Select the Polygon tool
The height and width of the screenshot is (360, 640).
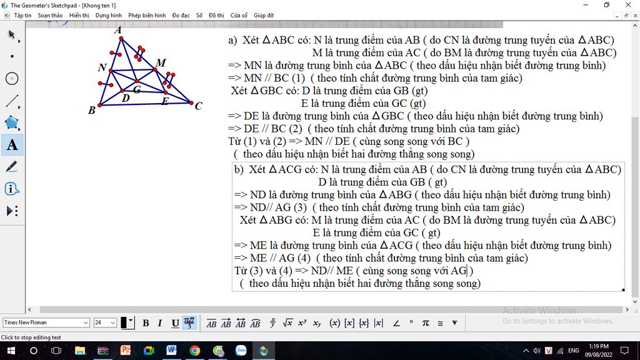12,123
